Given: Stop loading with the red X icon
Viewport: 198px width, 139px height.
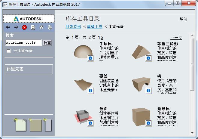Looking at the screenshot, I should (x=24, y=27).
